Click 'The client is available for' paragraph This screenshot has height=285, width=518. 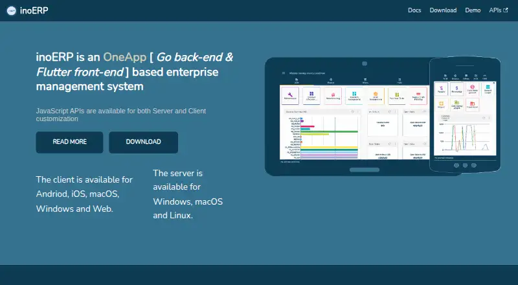coord(84,194)
